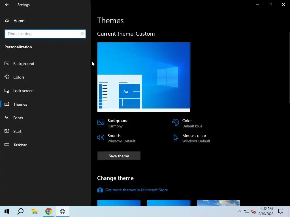Open File Explorer from the taskbar

pyautogui.click(x=35, y=211)
